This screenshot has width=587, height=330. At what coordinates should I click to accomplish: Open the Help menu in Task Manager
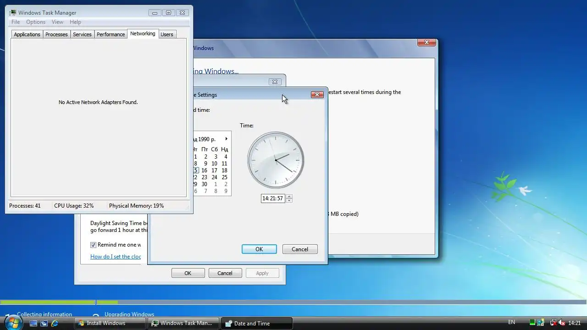[75, 22]
